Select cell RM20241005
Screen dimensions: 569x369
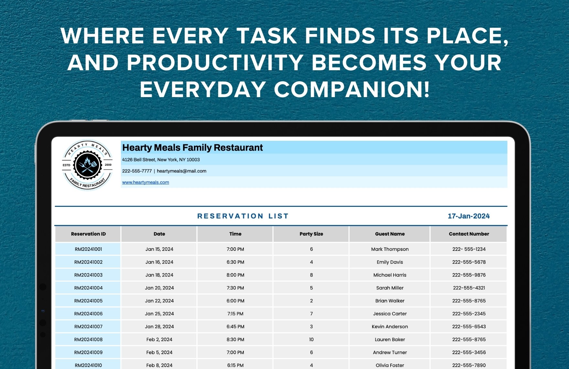(88, 301)
